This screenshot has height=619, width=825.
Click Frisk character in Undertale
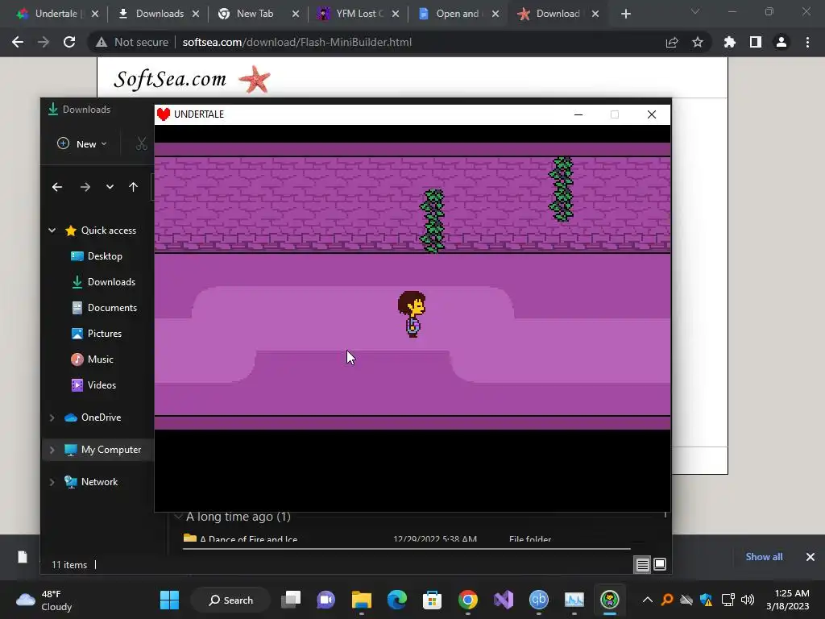(412, 314)
